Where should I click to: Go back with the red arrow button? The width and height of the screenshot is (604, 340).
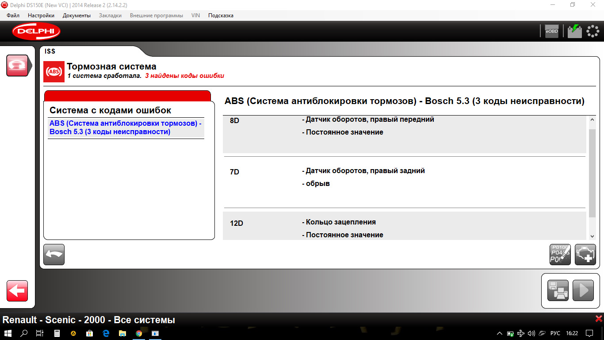point(17,291)
